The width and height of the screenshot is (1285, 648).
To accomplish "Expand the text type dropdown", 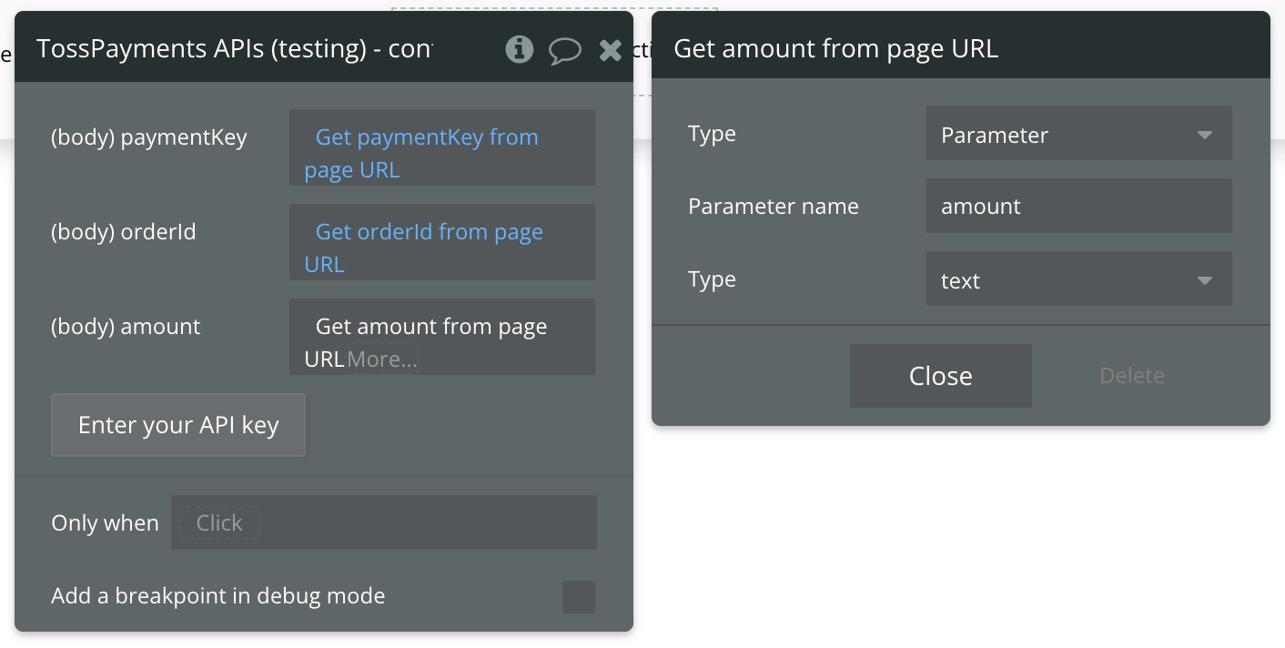I will 1078,280.
